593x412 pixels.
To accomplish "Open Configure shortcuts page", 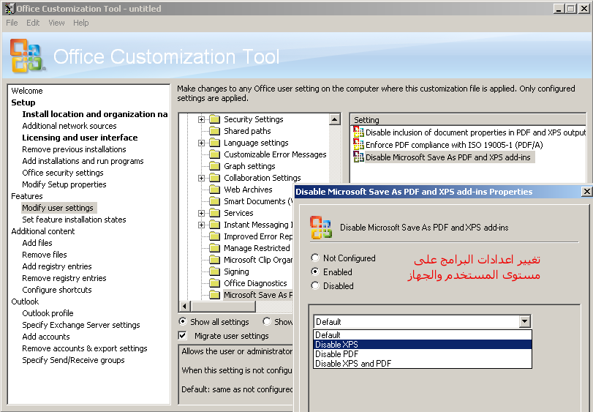I will (x=57, y=291).
